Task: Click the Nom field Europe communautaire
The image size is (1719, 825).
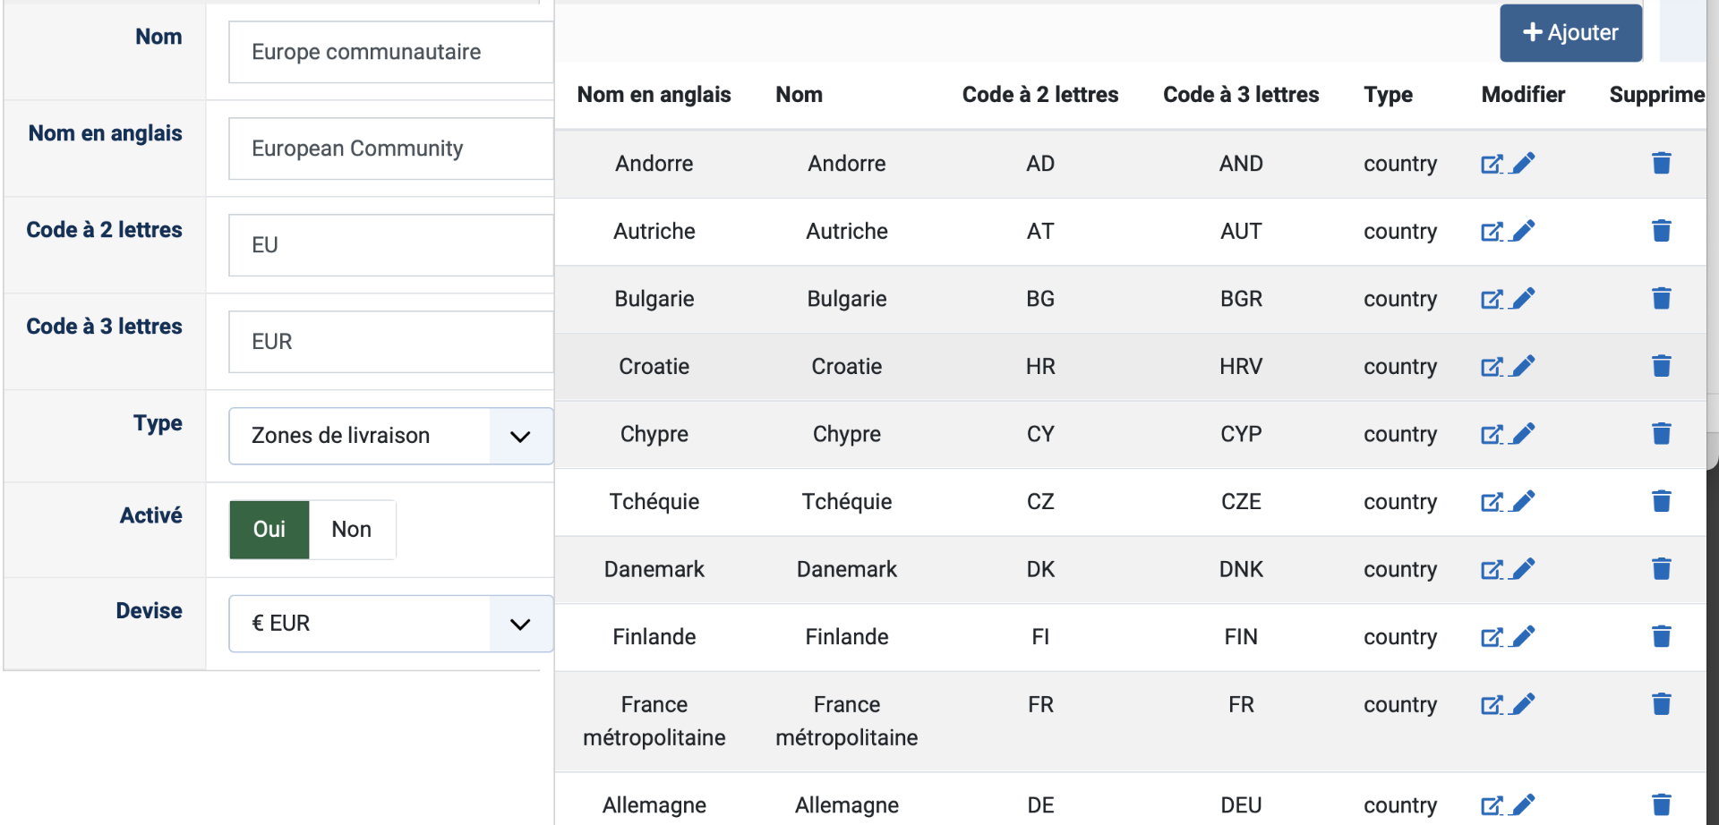Action: 390,52
